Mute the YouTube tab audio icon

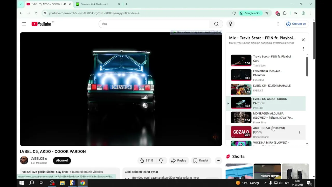tap(65, 4)
